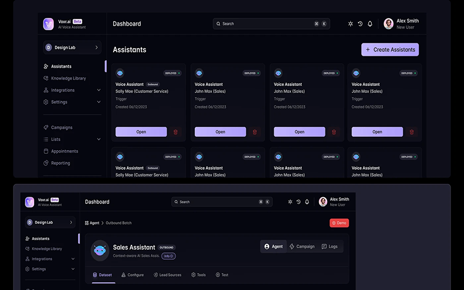This screenshot has width=464, height=290.
Task: Open Design Lab switcher in Sales Assistant window
Action: coord(50,223)
